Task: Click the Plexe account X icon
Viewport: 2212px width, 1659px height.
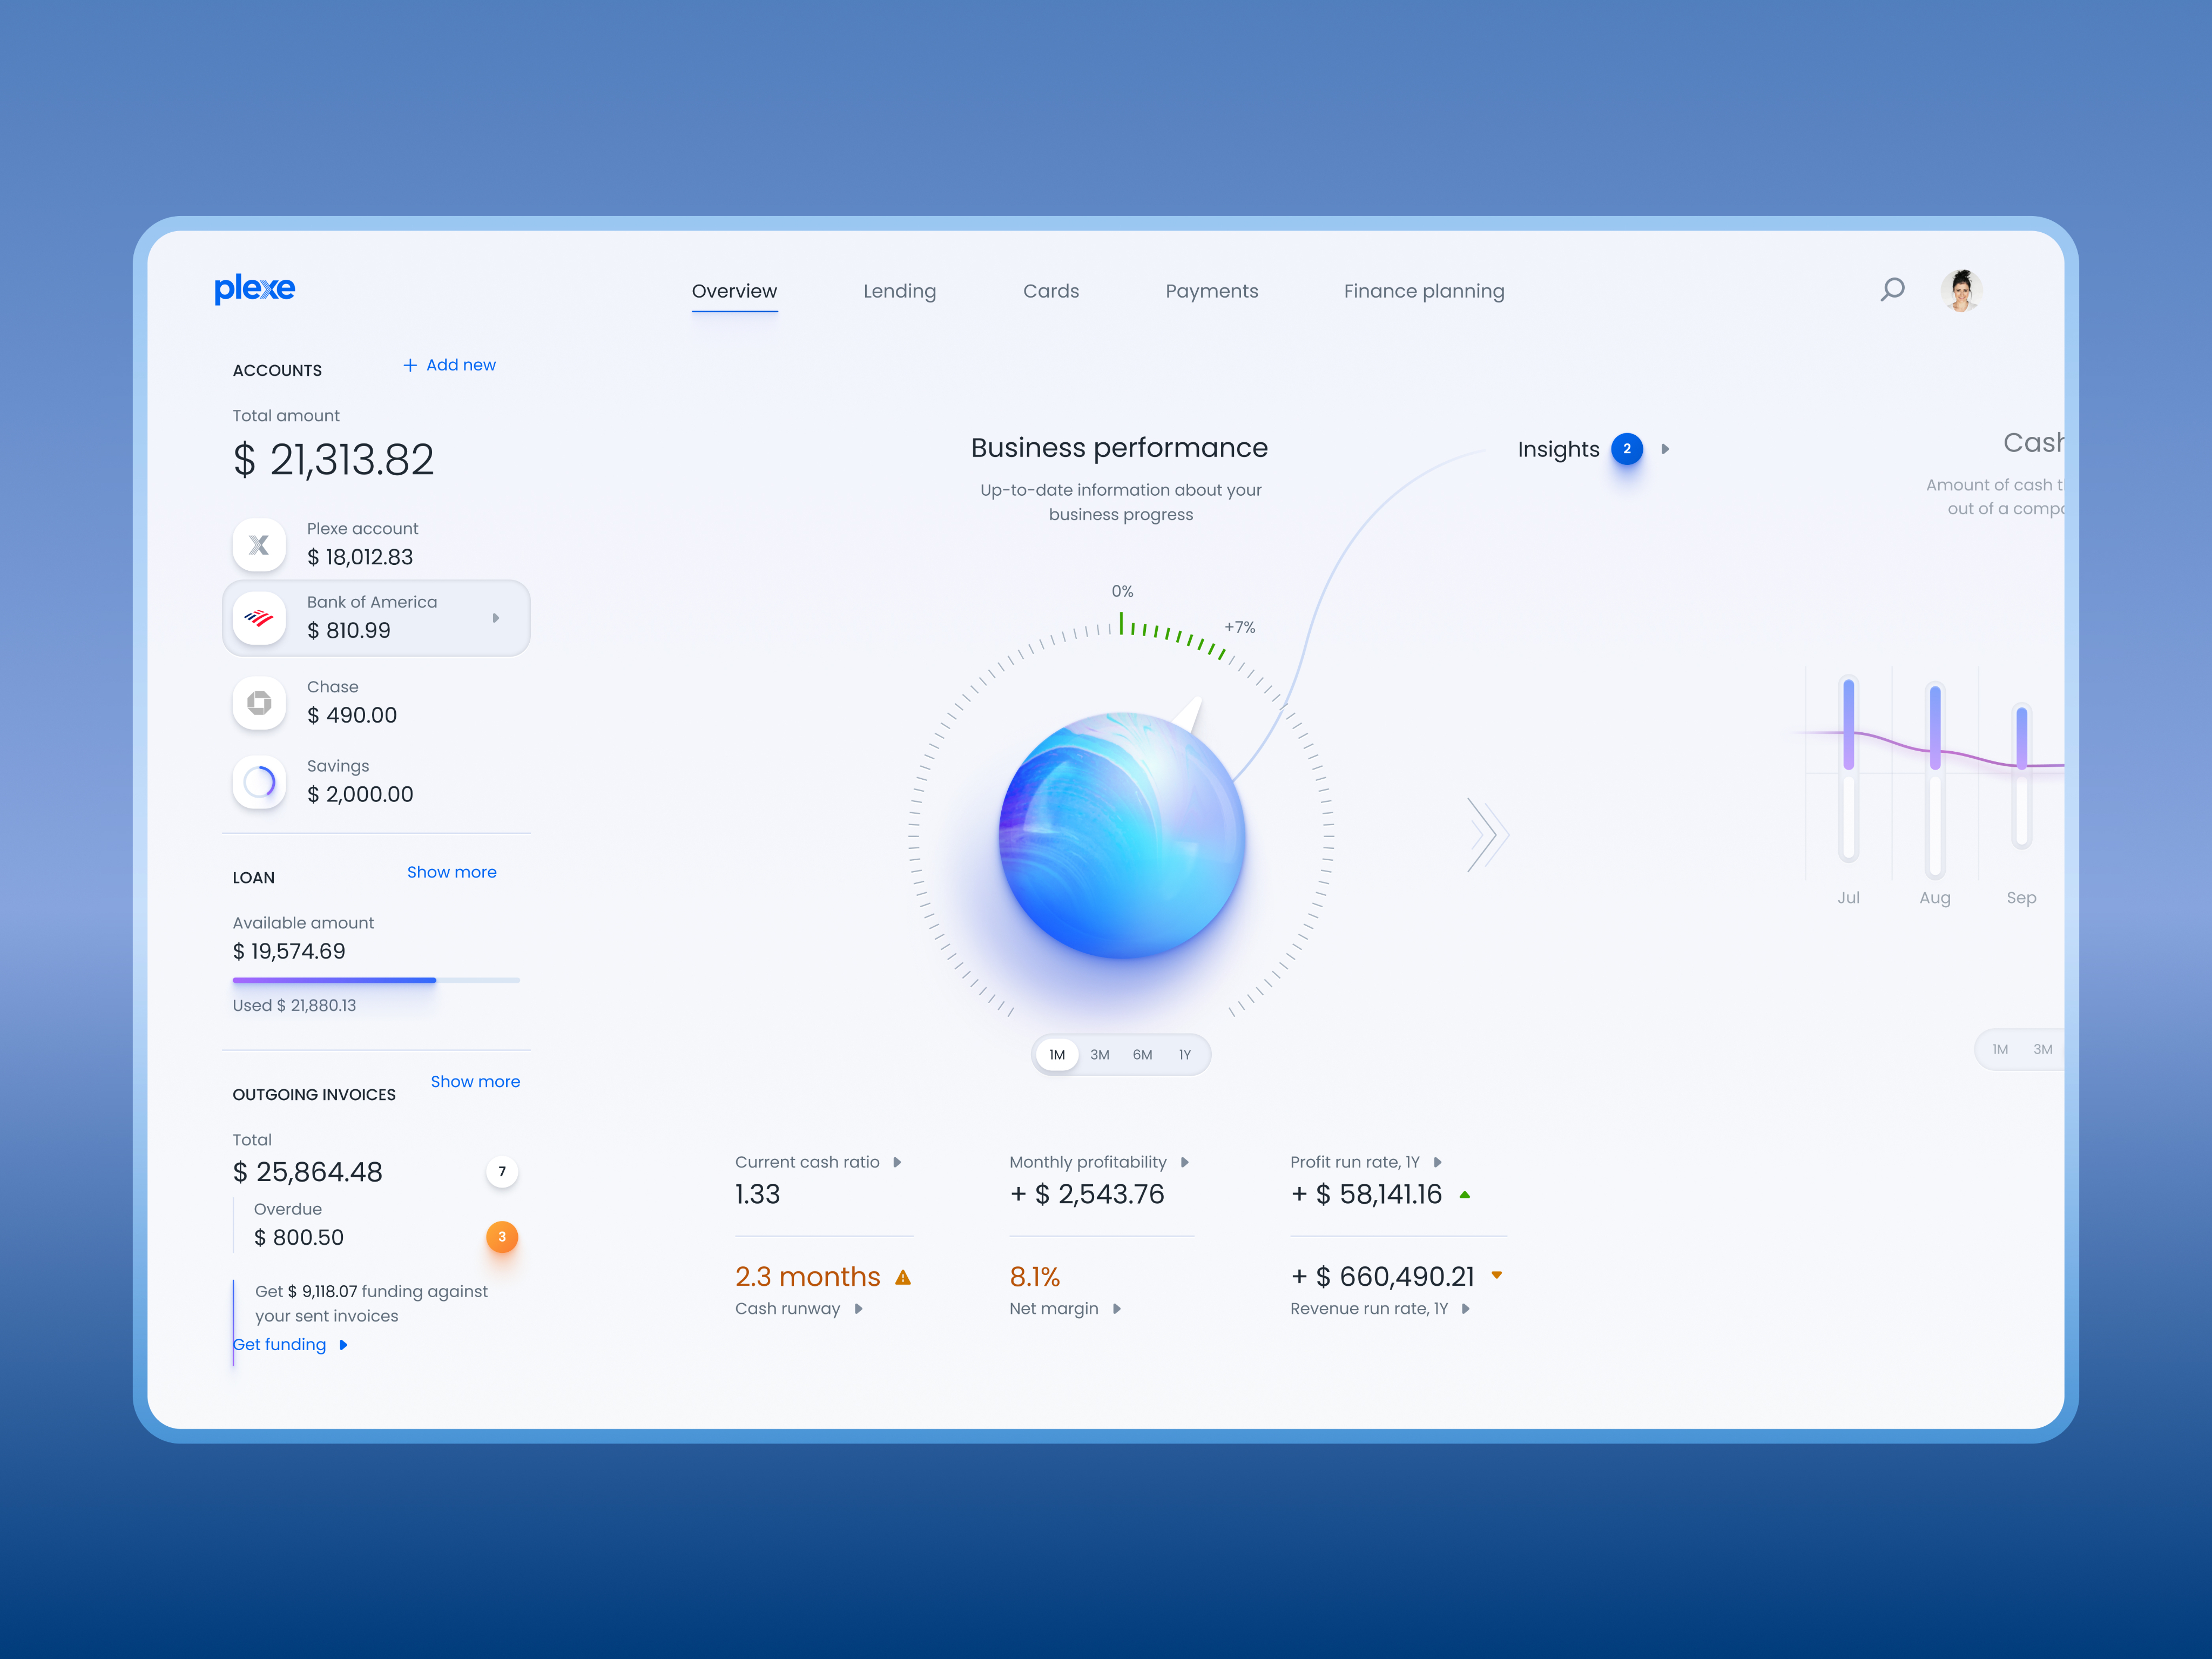Action: coord(259,545)
